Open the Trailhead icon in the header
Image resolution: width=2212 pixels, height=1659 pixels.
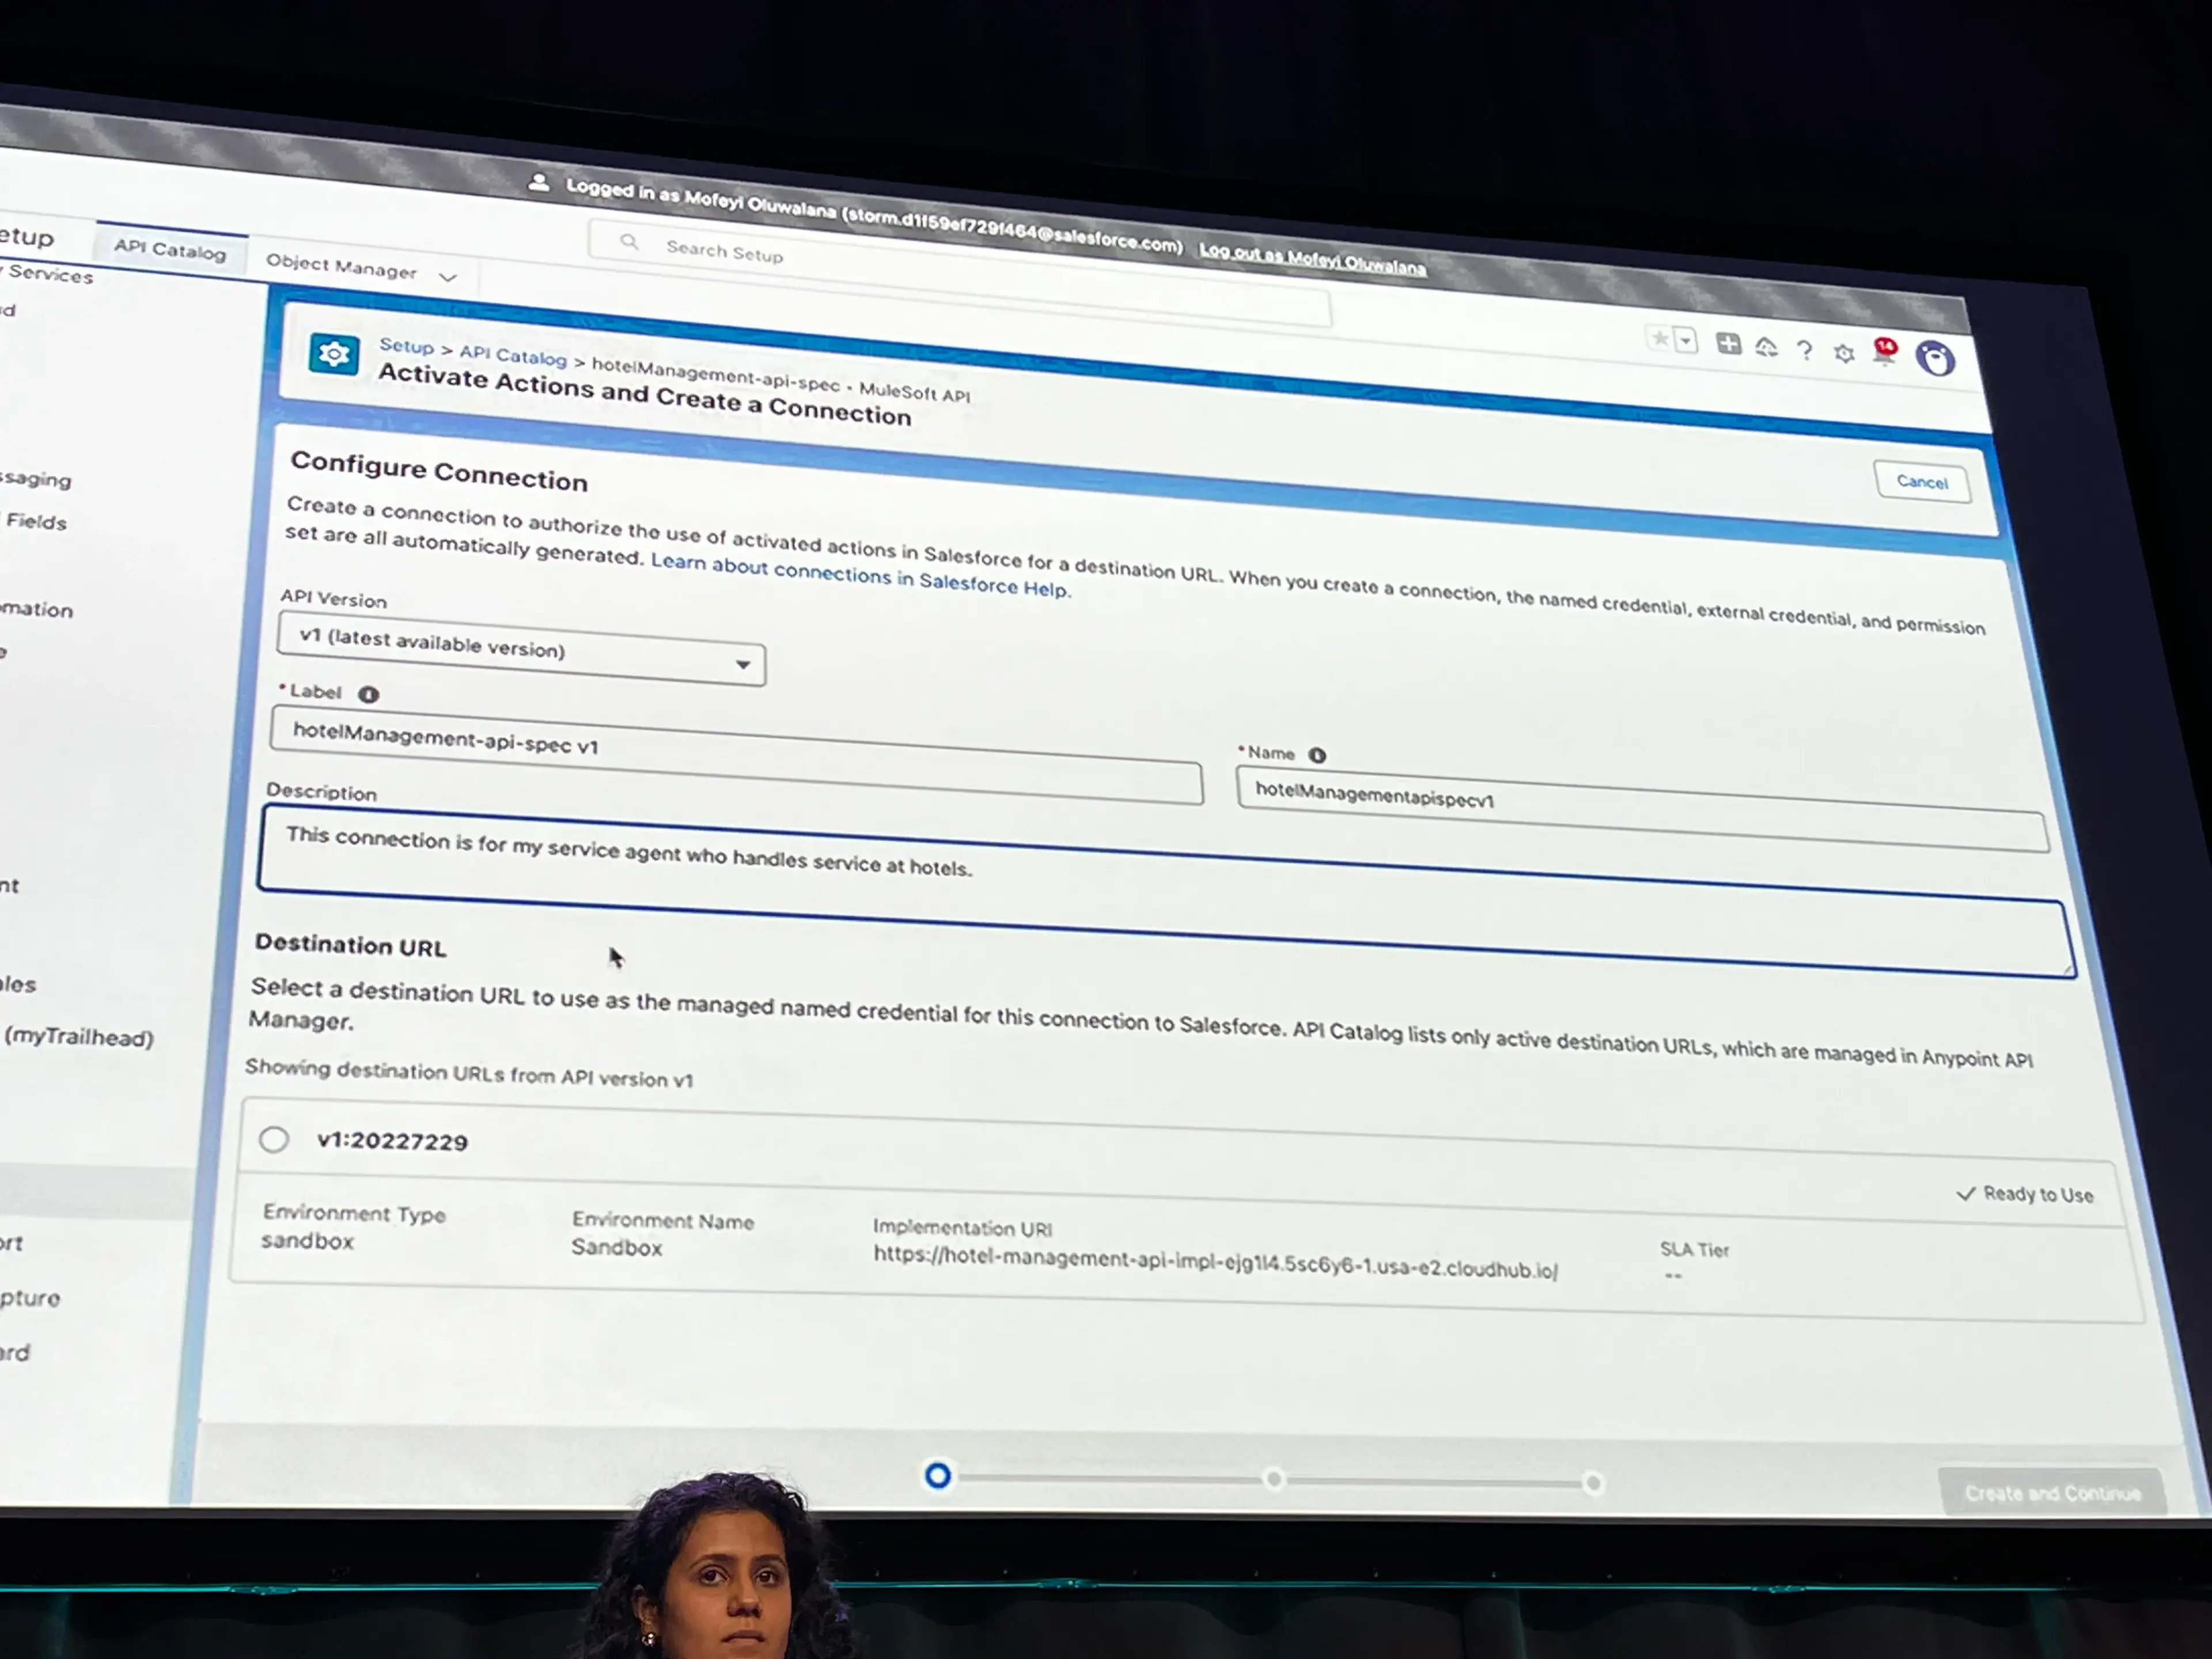tap(1766, 347)
